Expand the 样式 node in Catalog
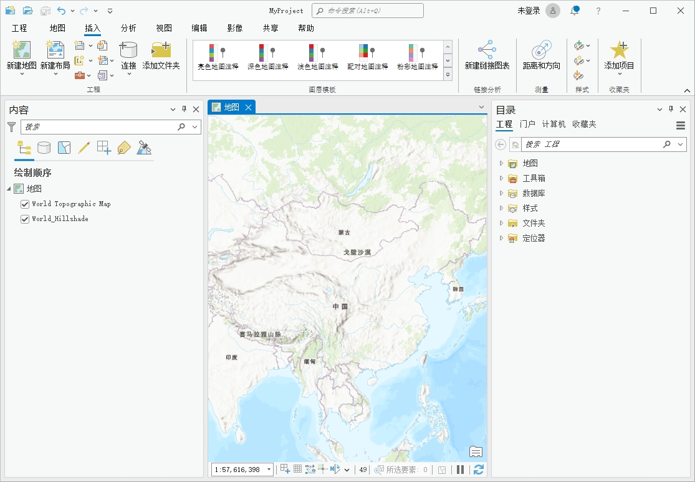 pyautogui.click(x=501, y=208)
